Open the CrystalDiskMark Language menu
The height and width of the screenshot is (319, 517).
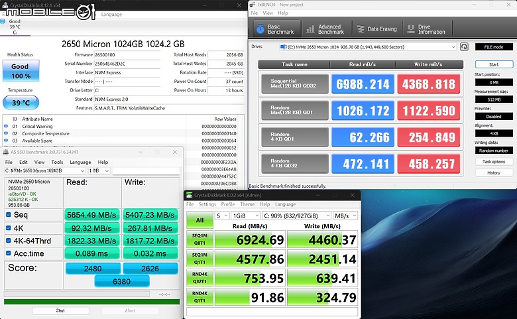[285, 204]
